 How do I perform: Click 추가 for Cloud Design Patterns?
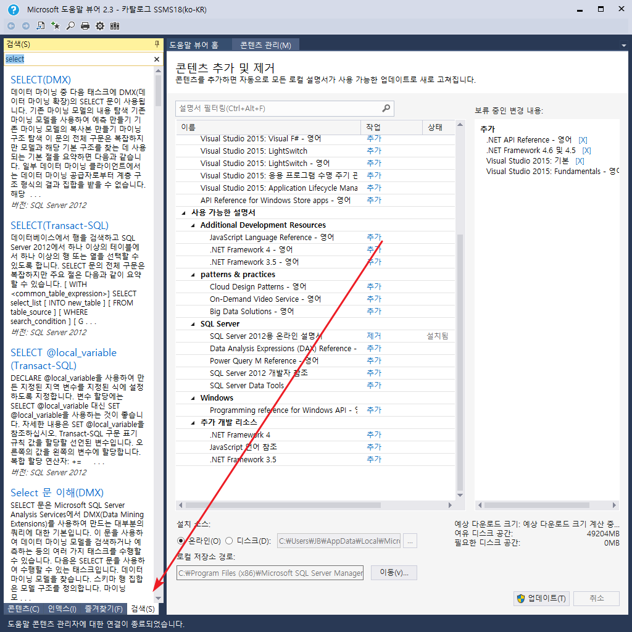373,286
